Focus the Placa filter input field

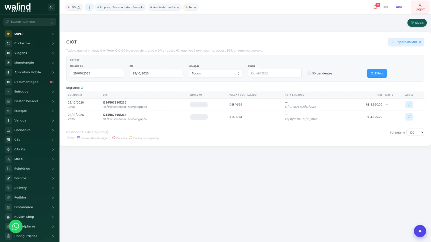pyautogui.click(x=275, y=73)
